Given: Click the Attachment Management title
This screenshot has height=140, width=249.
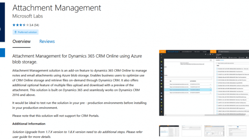Looking at the screenshot, I should tap(57, 8).
